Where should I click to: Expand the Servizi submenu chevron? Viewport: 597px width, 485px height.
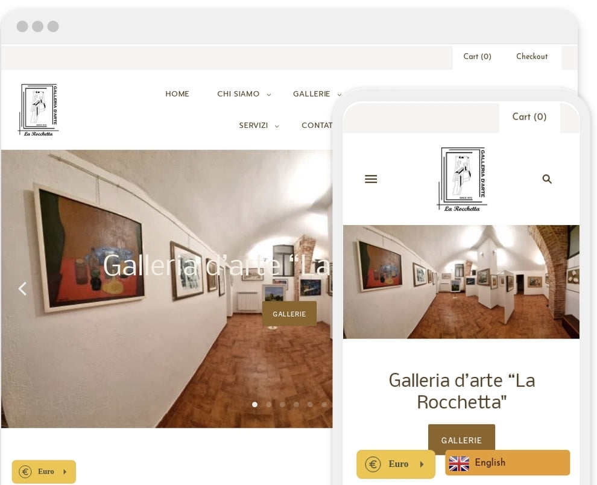coord(277,126)
